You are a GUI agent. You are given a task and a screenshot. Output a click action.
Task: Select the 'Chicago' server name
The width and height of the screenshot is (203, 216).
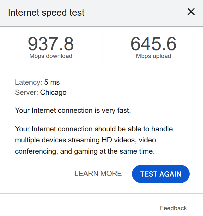click(x=54, y=93)
